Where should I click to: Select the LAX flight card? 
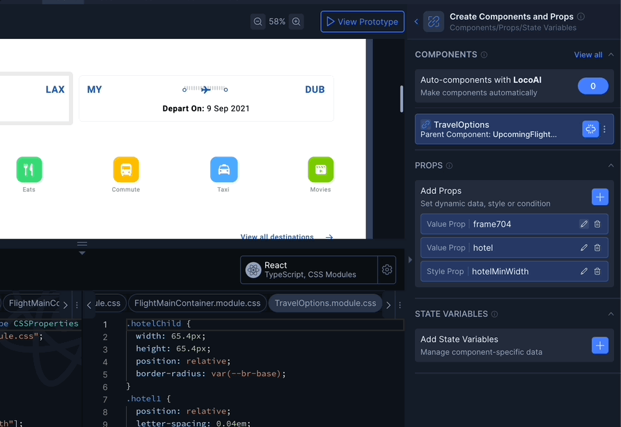click(36, 98)
